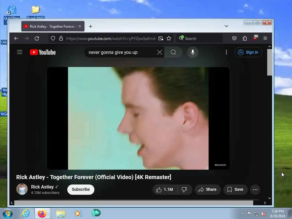
Task: Expand the list all tabs chevron
Action: pos(226,26)
